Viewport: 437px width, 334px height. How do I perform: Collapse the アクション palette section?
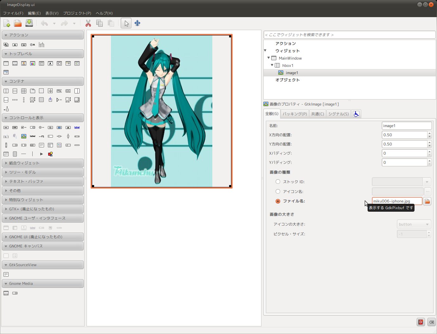click(x=43, y=35)
